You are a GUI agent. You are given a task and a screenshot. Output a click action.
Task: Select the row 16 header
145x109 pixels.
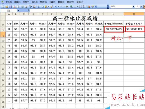[x=3, y=101]
